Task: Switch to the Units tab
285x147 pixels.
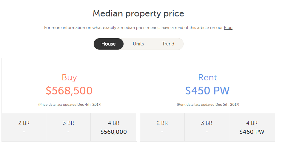Action: pos(138,44)
